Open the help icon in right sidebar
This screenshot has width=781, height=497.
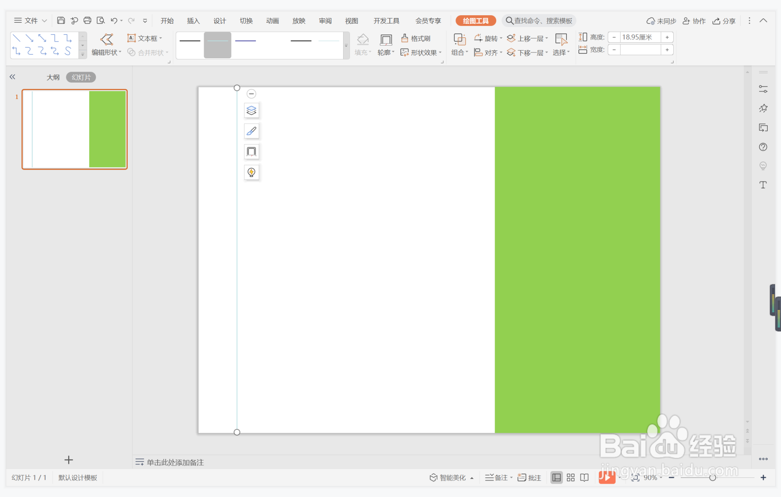763,147
